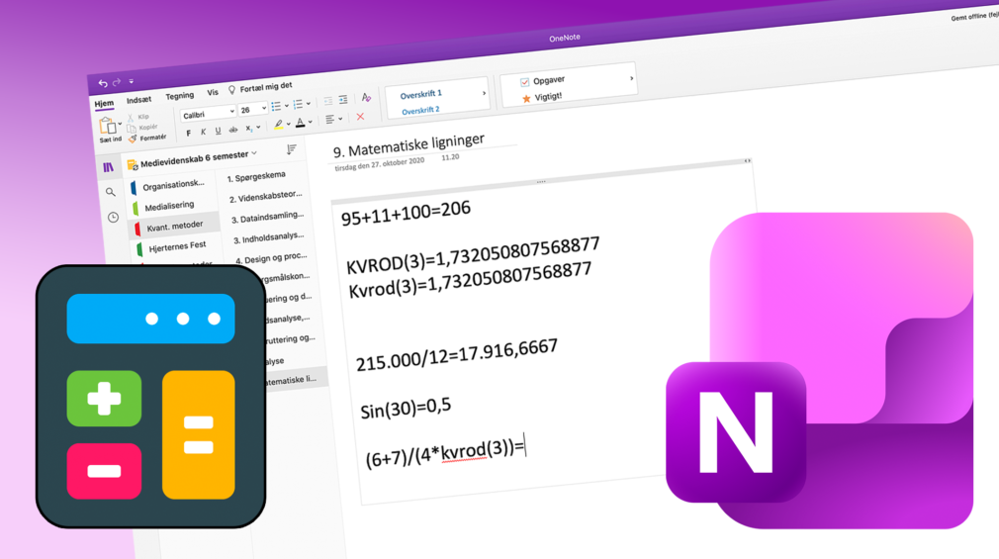Screen dimensions: 999x559
Task: Click the clear formatting icon
Action: pos(366,97)
